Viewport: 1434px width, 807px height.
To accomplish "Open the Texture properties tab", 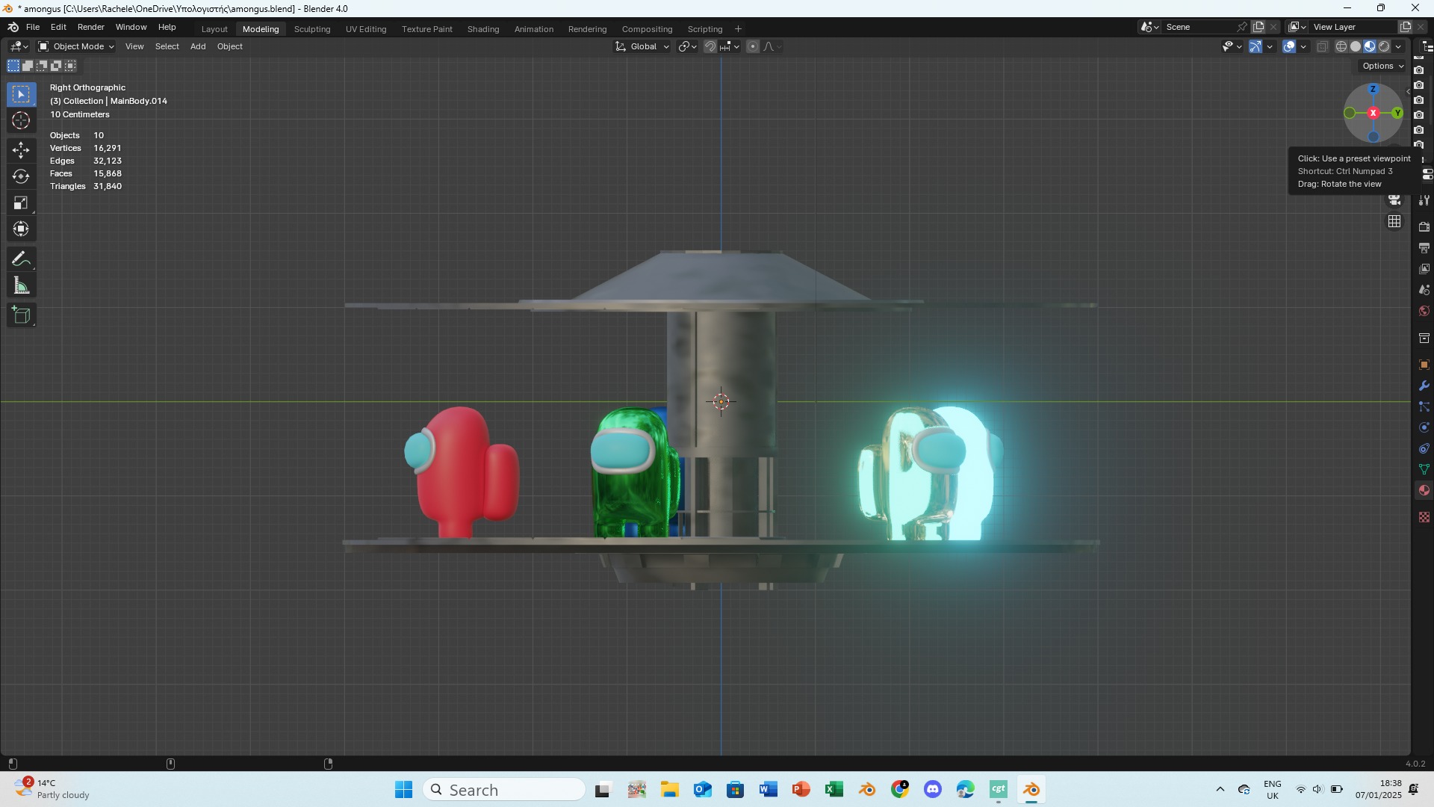I will 1424,517.
